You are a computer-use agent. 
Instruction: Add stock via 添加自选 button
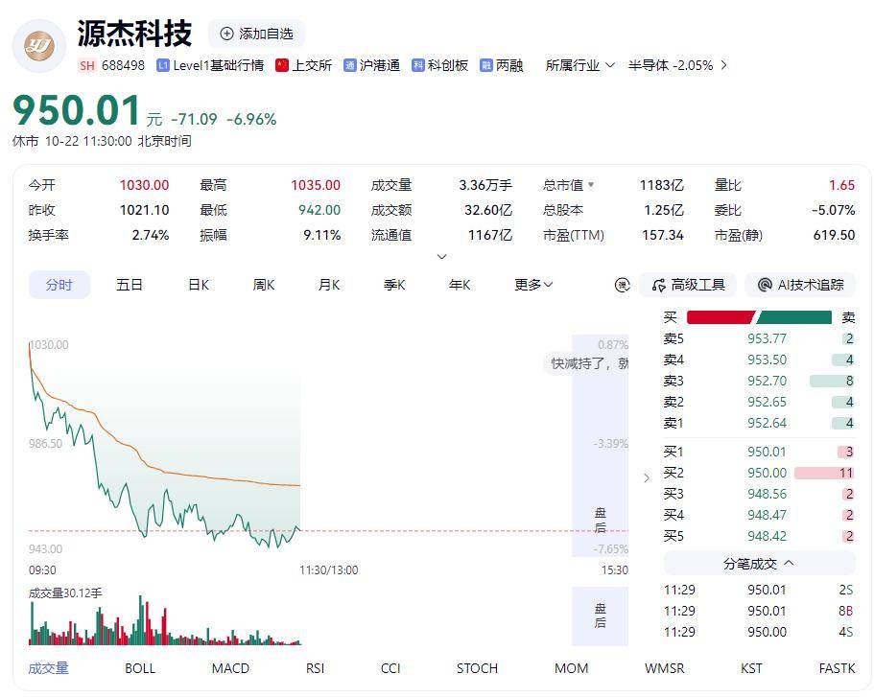pos(256,34)
